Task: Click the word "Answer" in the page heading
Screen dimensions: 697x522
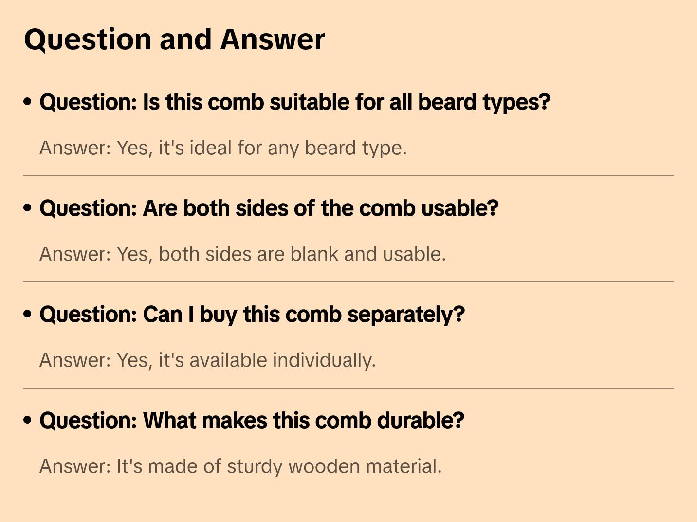Action: [272, 39]
